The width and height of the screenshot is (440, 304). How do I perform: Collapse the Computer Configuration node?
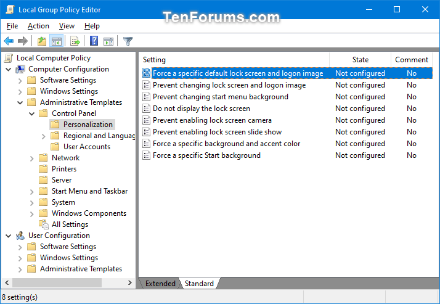pos(9,69)
